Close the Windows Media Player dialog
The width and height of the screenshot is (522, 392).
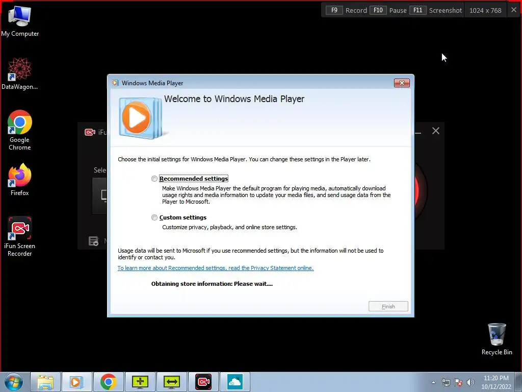coord(402,83)
